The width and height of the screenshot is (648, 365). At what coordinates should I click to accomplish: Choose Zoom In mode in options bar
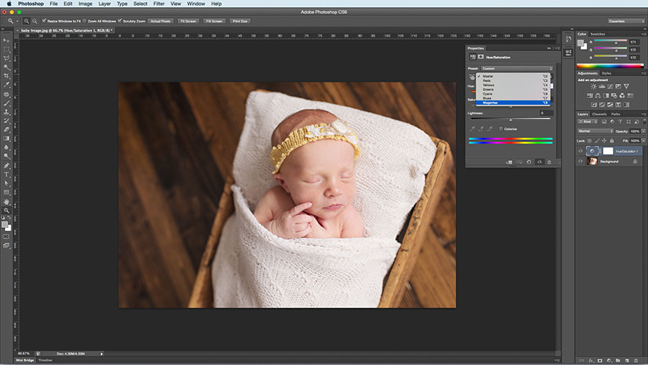tap(27, 21)
